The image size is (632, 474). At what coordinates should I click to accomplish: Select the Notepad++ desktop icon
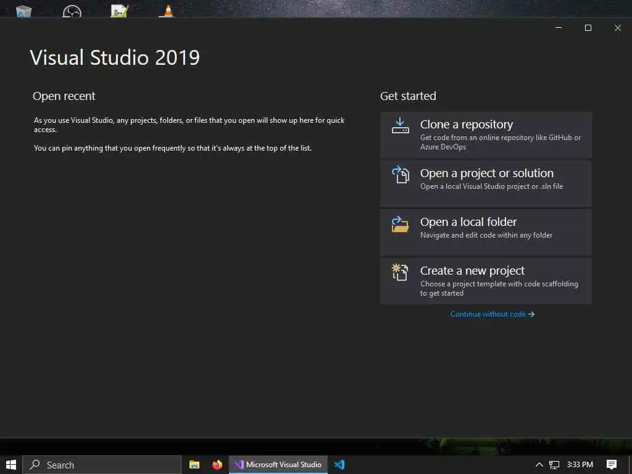[x=120, y=11]
